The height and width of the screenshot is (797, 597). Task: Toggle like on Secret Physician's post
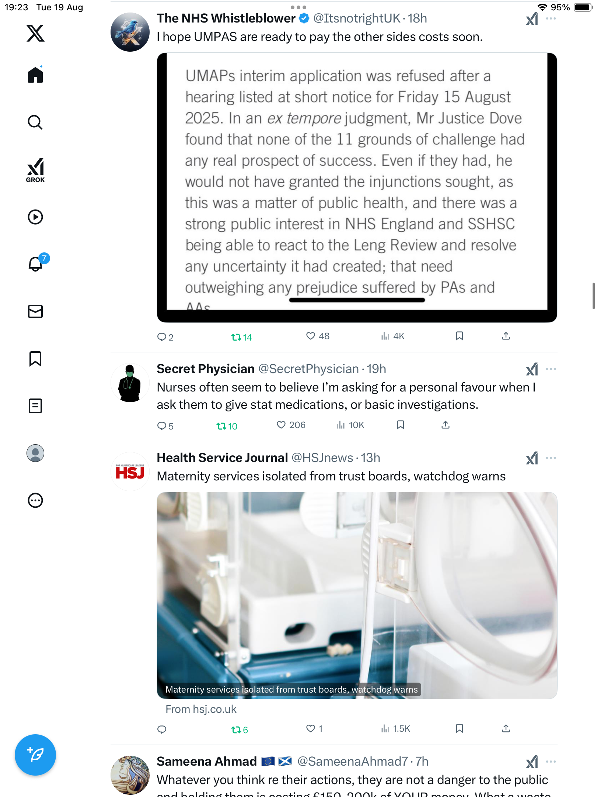[291, 425]
